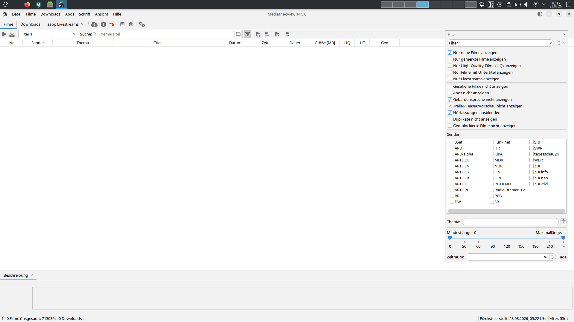
Task: Close the zapp Livestreams tab
Action: tap(83, 24)
